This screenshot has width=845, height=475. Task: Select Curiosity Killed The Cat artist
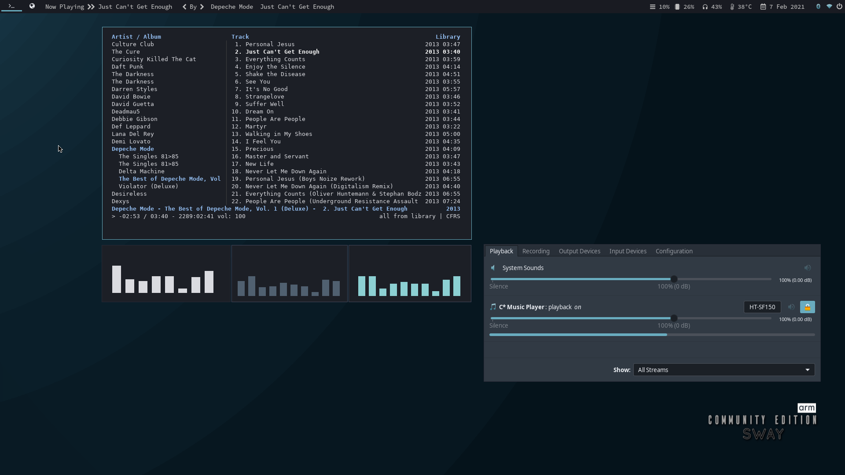tap(154, 59)
